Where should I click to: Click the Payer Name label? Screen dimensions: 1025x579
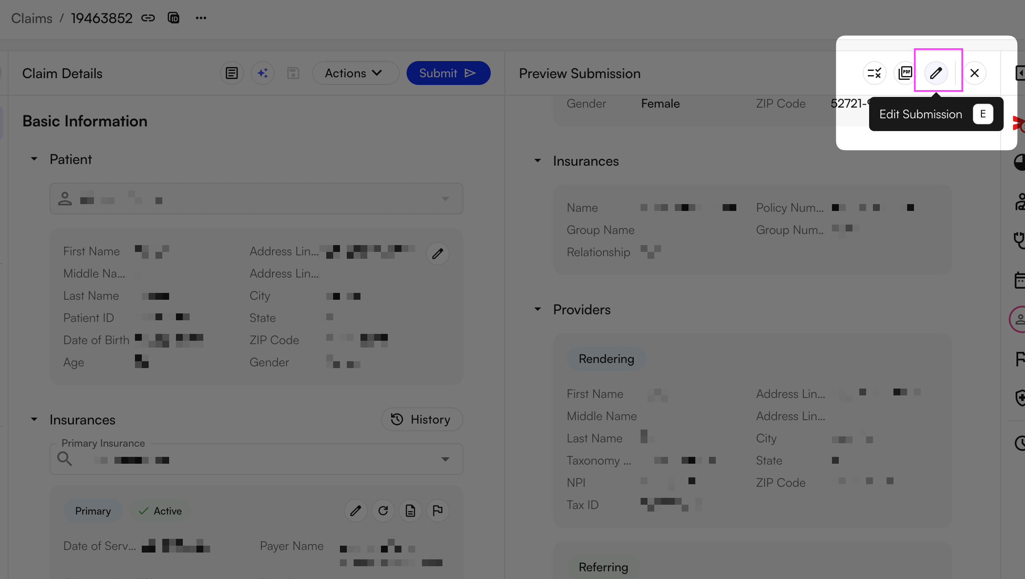(x=292, y=546)
